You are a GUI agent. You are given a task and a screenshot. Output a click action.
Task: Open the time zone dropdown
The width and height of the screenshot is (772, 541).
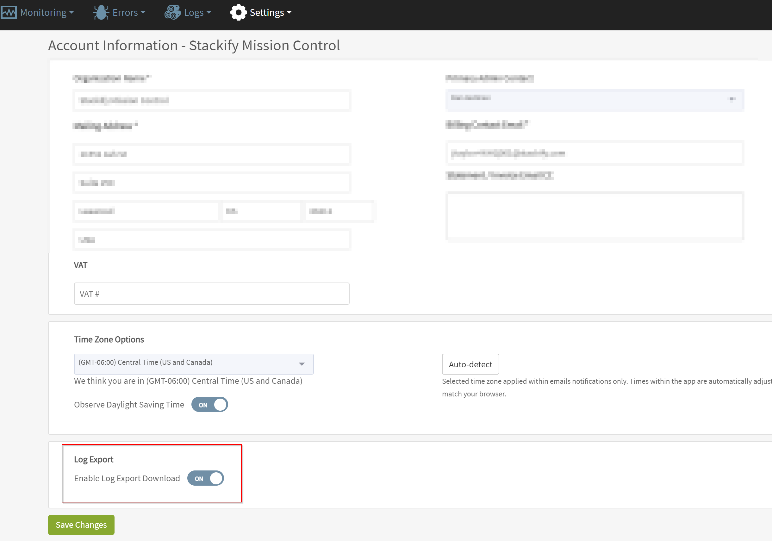(x=194, y=364)
